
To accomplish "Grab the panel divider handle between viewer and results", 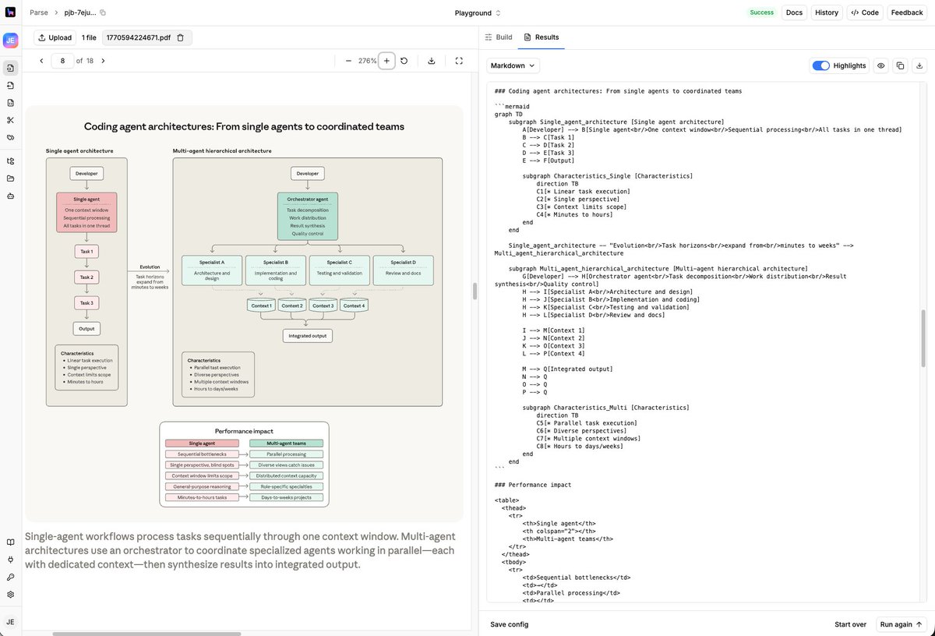I will coord(475,291).
